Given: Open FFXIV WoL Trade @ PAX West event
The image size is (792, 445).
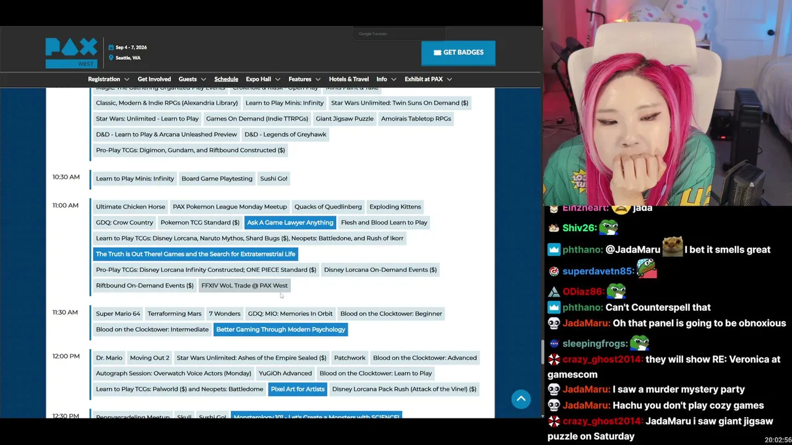Looking at the screenshot, I should pyautogui.click(x=244, y=286).
